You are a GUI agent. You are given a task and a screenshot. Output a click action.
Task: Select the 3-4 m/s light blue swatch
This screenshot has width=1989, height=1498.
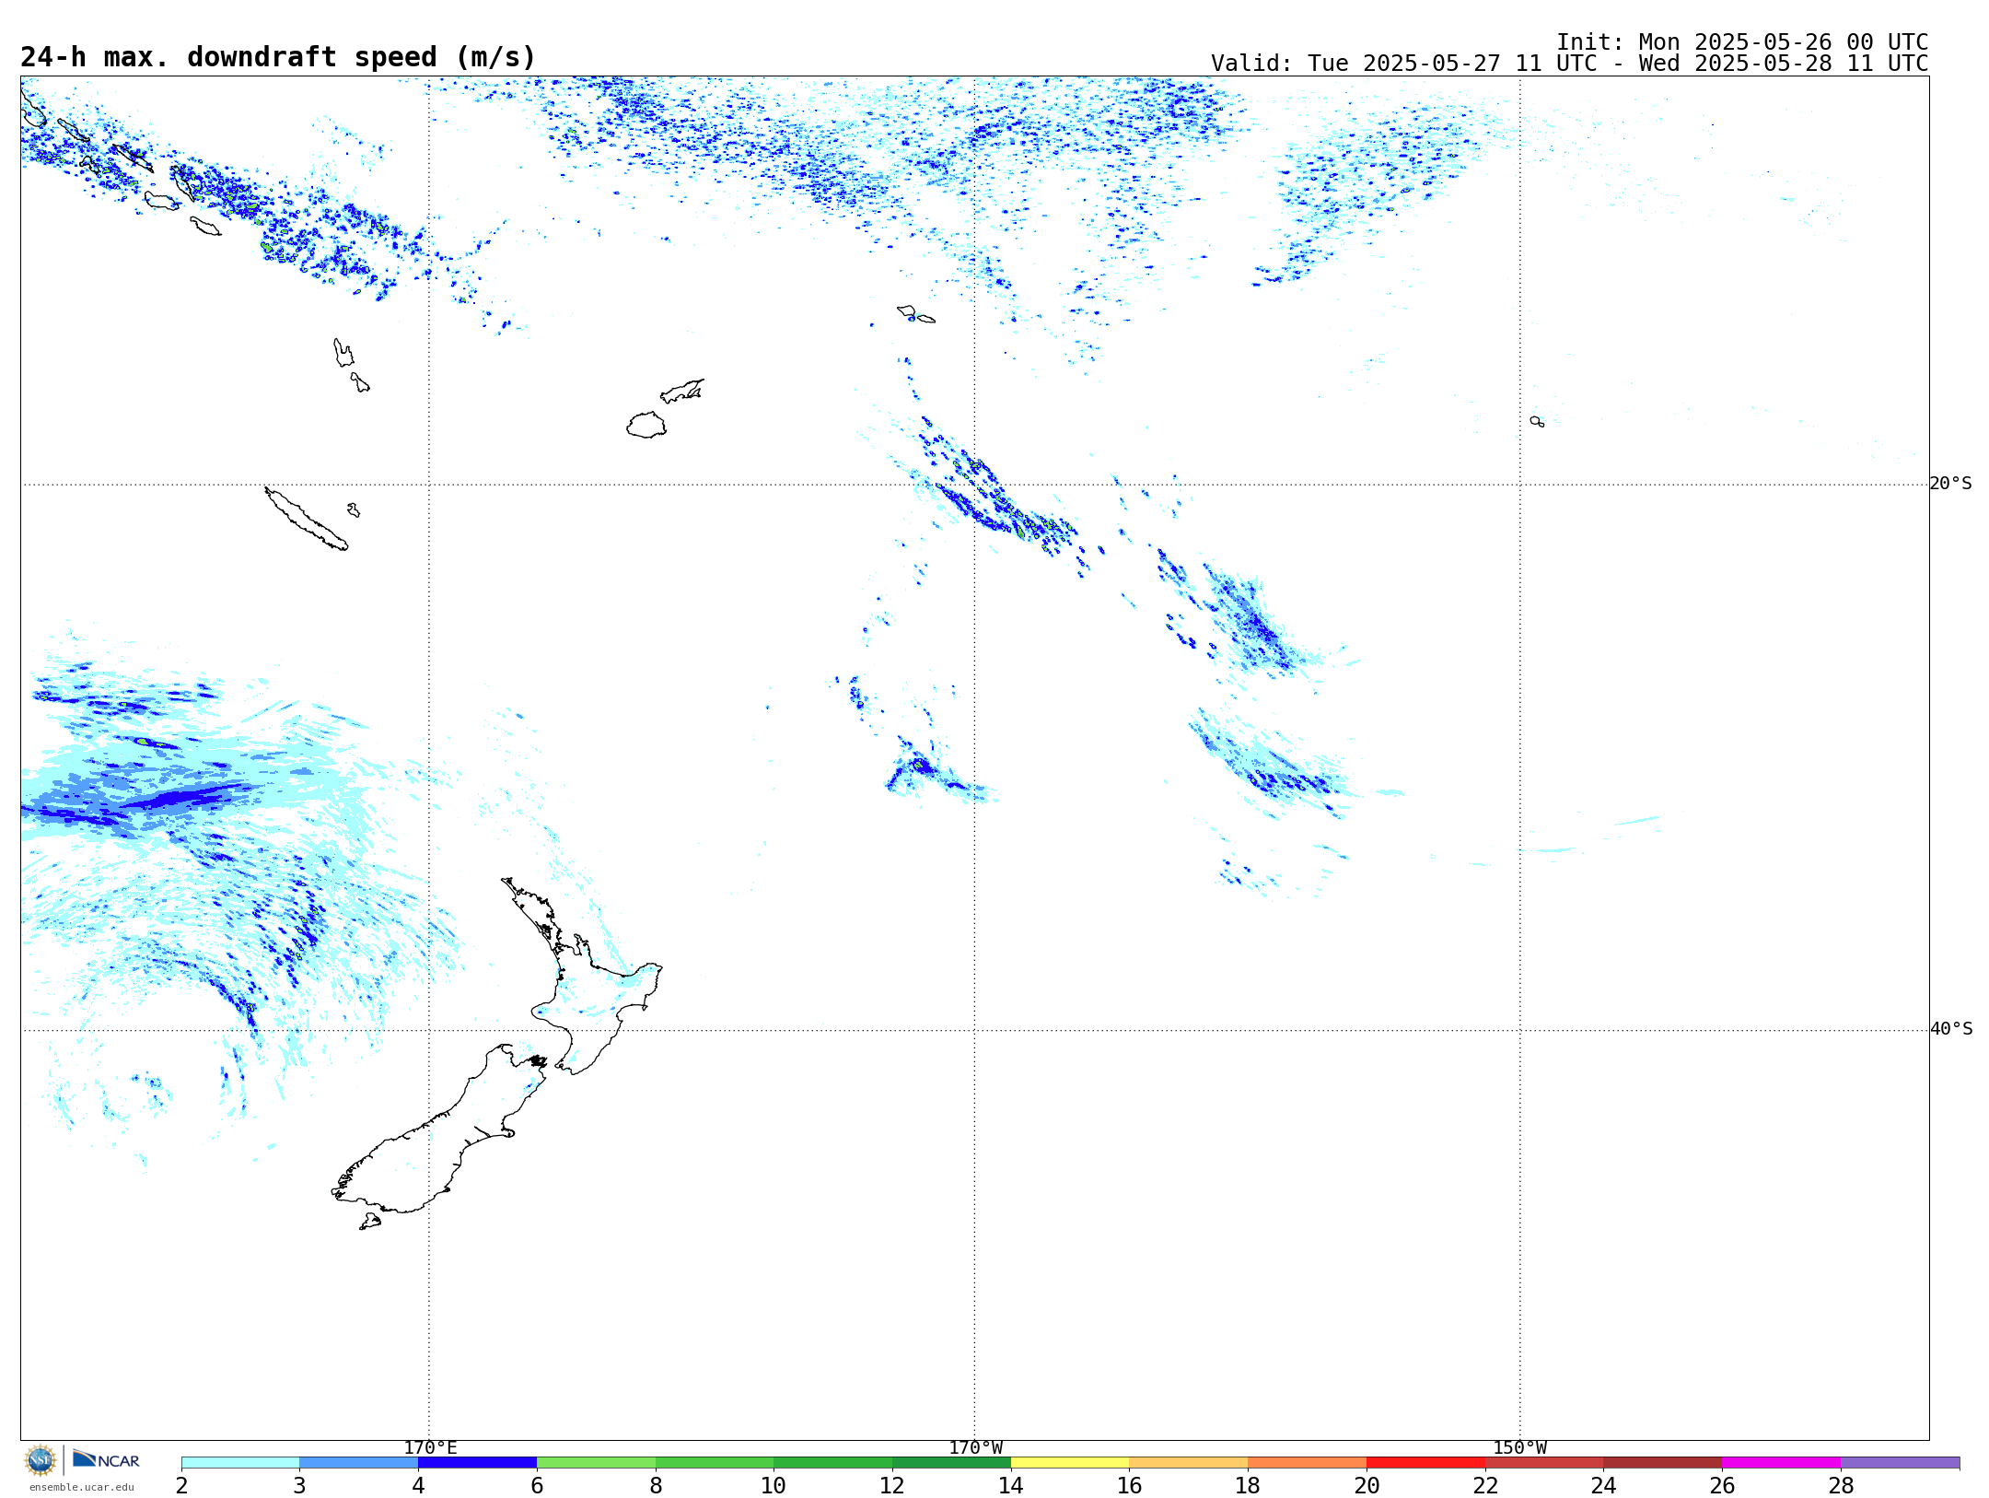click(x=358, y=1463)
